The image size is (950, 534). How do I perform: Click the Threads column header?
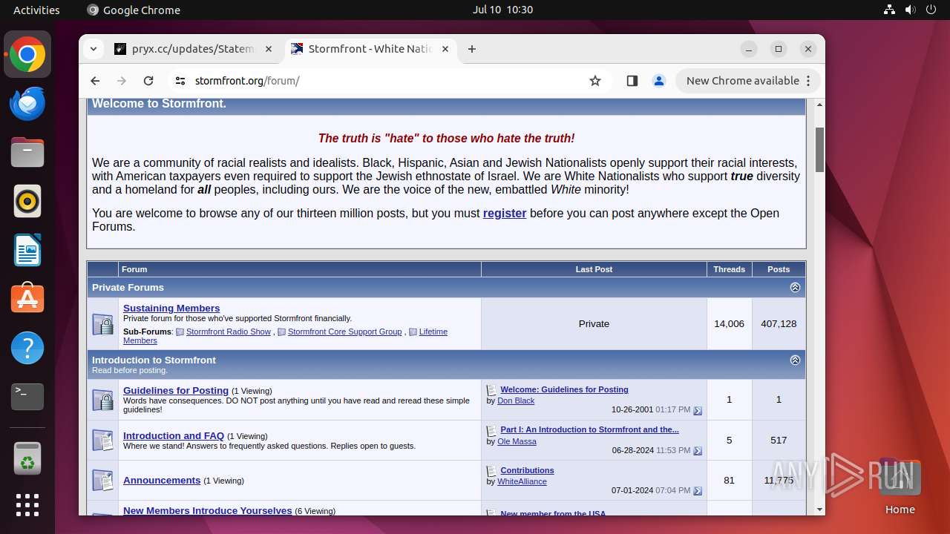coord(729,269)
